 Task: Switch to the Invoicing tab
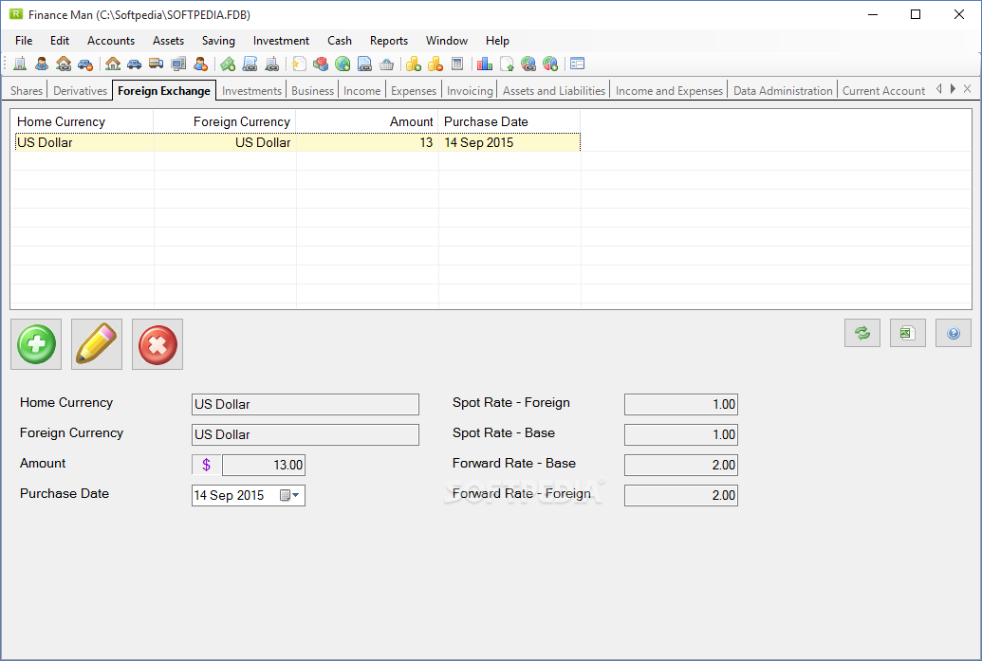(470, 91)
